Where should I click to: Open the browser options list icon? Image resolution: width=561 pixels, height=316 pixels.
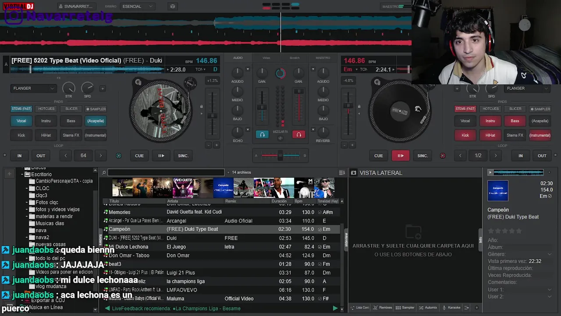342,172
